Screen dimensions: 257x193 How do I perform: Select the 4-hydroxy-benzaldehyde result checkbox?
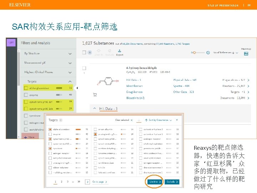(x=84, y=68)
